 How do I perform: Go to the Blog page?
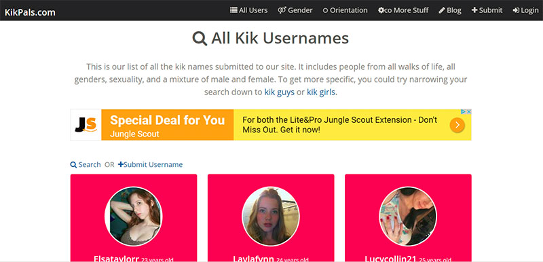450,10
